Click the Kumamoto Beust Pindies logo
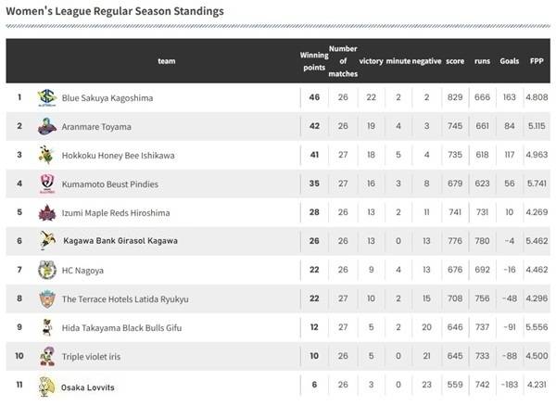The height and width of the screenshot is (406, 556). tap(46, 184)
